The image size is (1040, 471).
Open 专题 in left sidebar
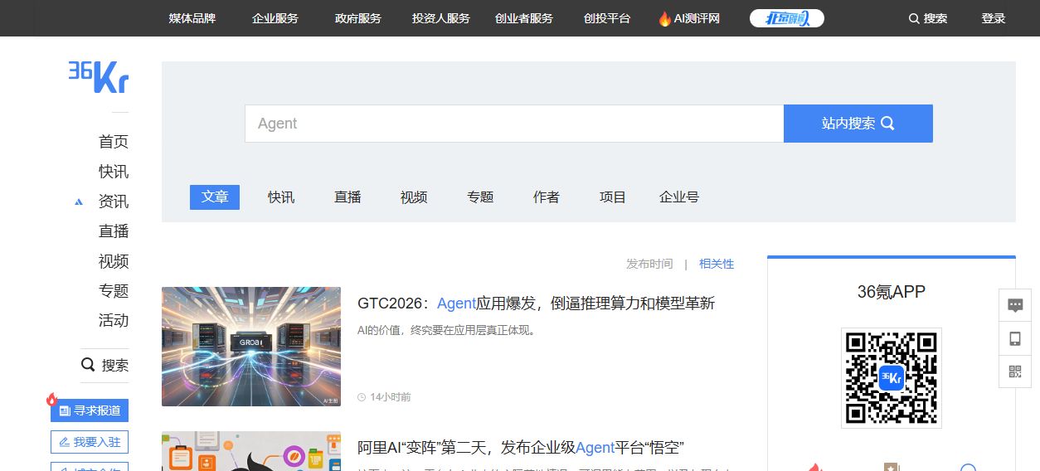click(114, 291)
